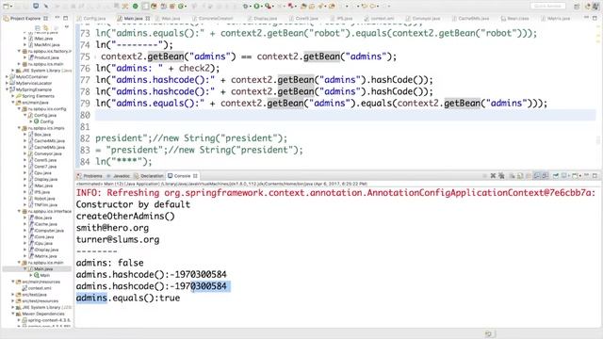Toggle show console when standard out changes
Viewport: 603px width, 339px height.
pyautogui.click(x=537, y=176)
